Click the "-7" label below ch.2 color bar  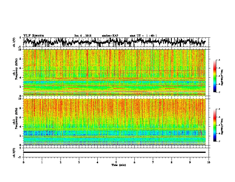pyautogui.click(x=219, y=141)
